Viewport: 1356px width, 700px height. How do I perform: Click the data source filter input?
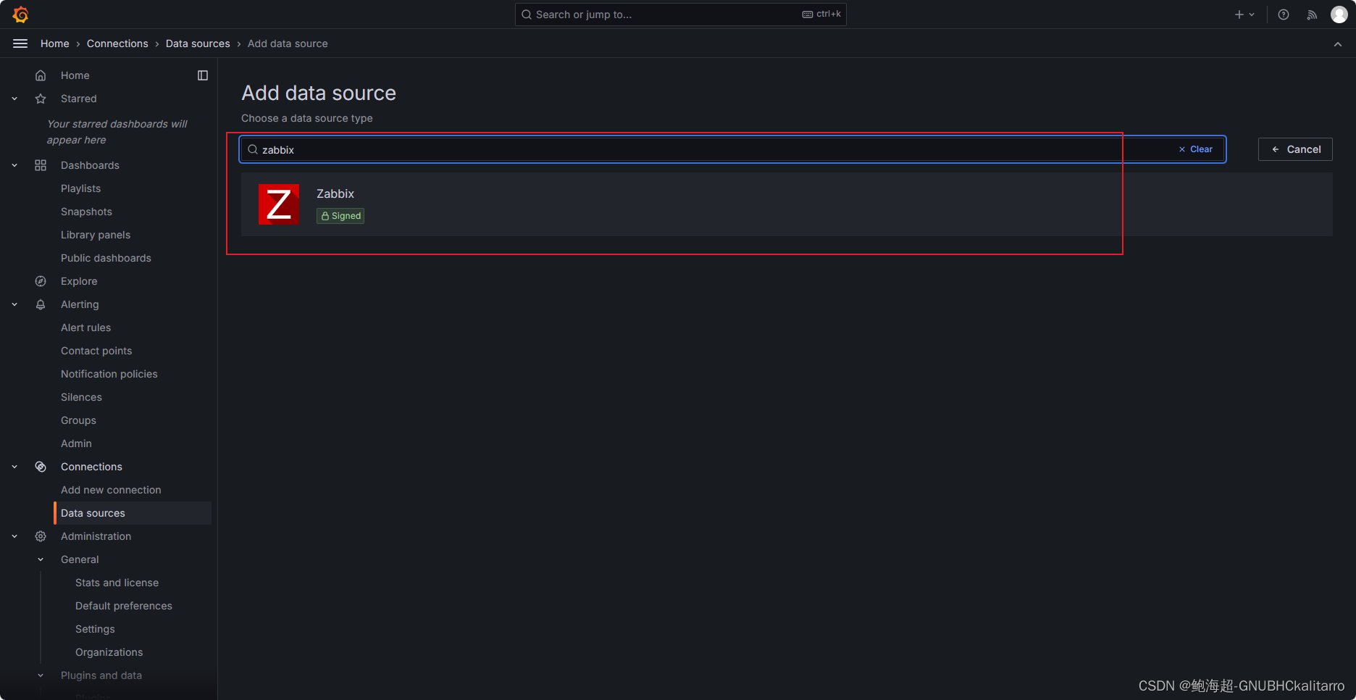732,149
